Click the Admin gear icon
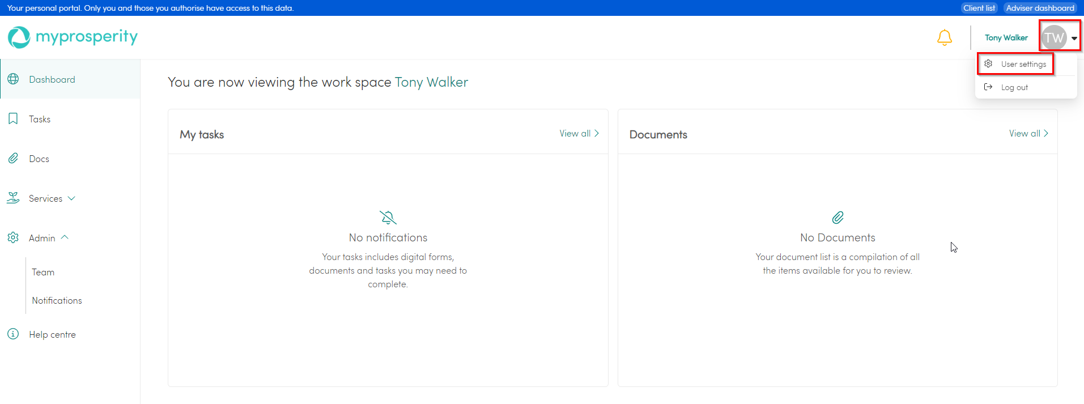Viewport: 1084px width, 404px height. [x=13, y=238]
